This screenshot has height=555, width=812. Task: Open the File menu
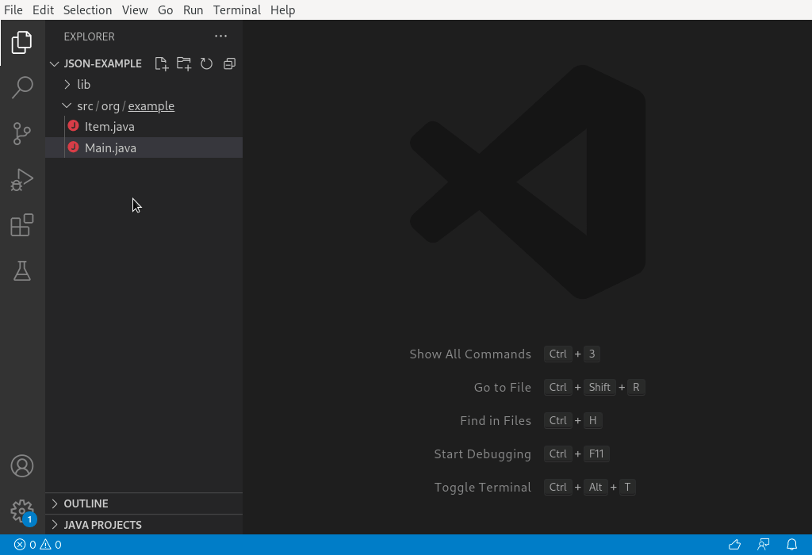[x=13, y=10]
